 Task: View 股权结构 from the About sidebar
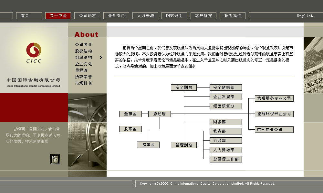pyautogui.click(x=83, y=51)
